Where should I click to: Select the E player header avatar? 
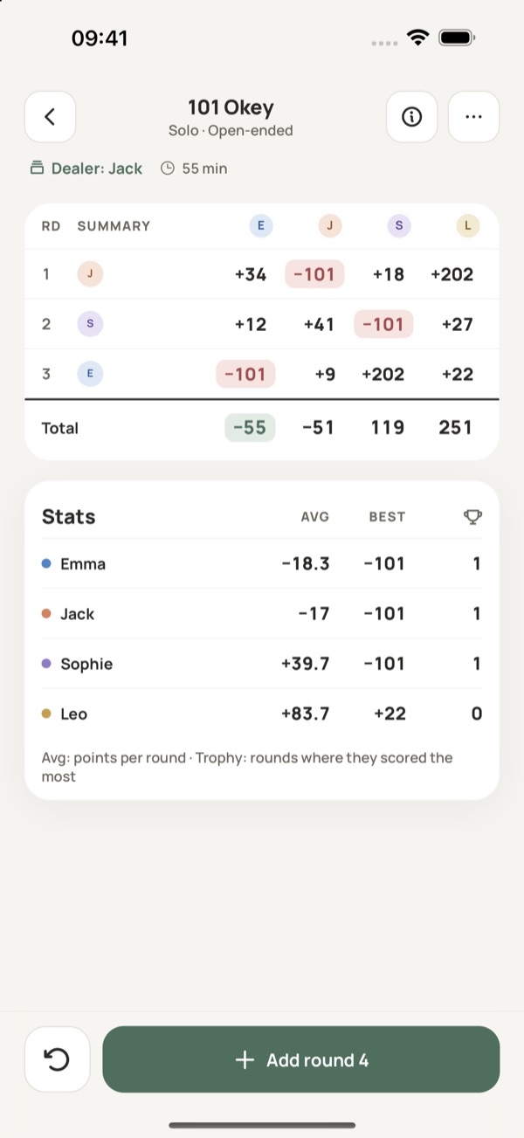pos(260,226)
